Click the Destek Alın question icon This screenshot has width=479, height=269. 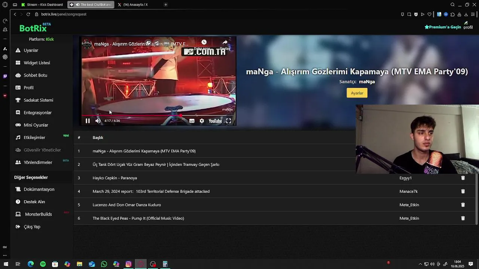[x=18, y=202]
